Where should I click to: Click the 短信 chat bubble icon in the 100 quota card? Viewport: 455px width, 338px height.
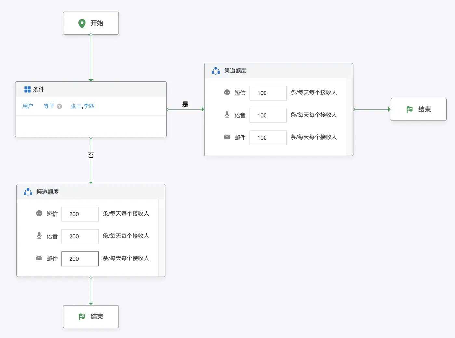(227, 93)
